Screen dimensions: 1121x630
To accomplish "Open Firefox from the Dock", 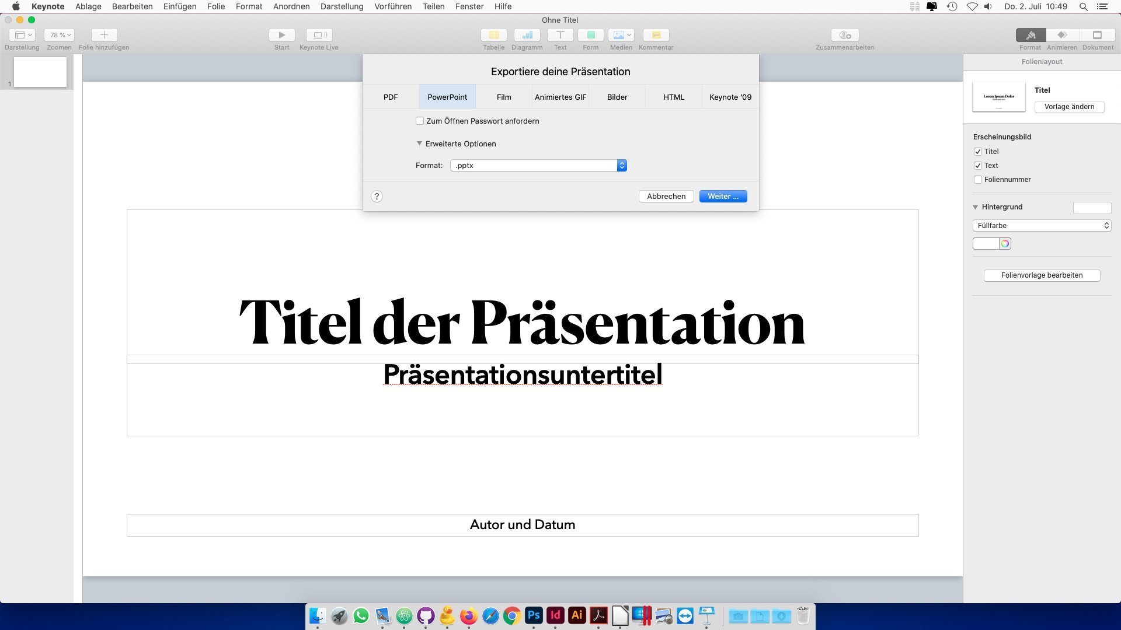I will tap(469, 615).
